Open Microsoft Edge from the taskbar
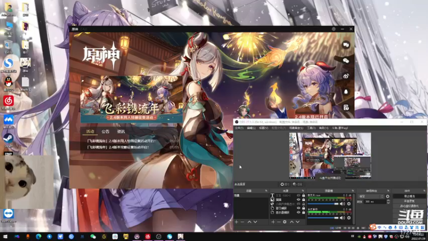Viewport: 428px width, 241px height. pos(38,237)
